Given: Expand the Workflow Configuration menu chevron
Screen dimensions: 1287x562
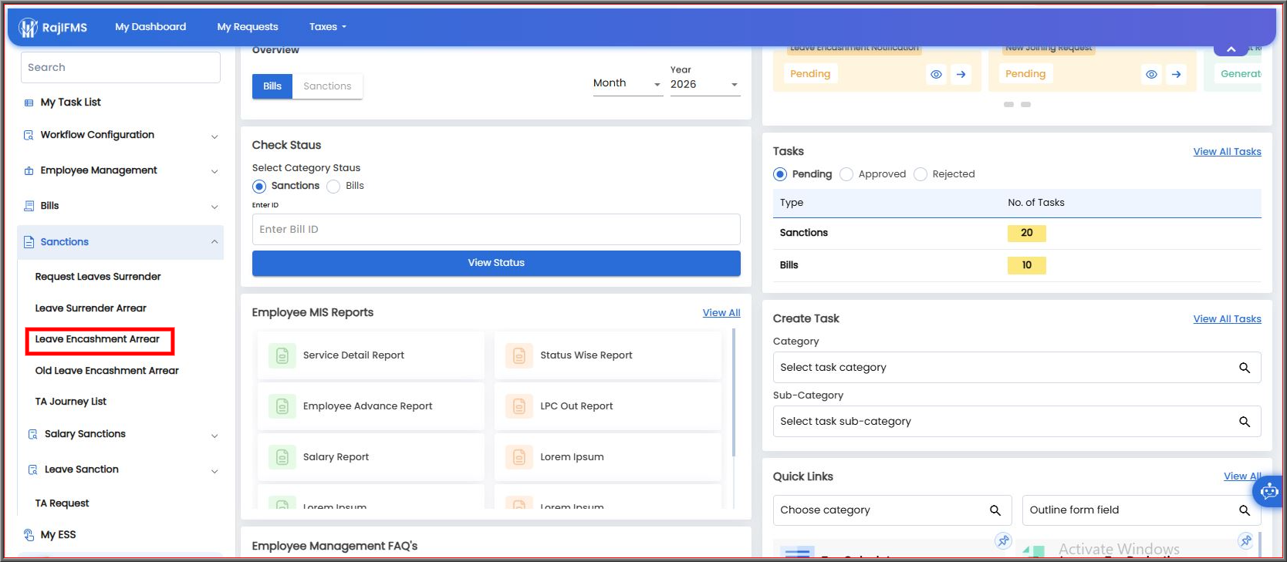Looking at the screenshot, I should (x=214, y=136).
